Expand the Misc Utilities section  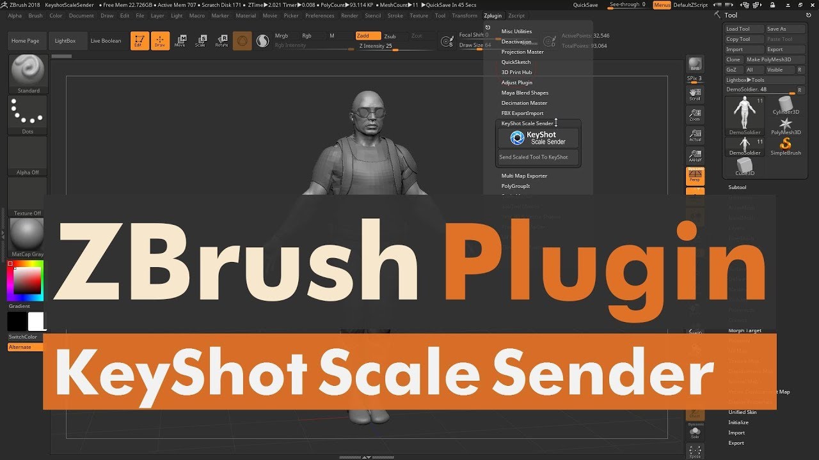pos(516,31)
